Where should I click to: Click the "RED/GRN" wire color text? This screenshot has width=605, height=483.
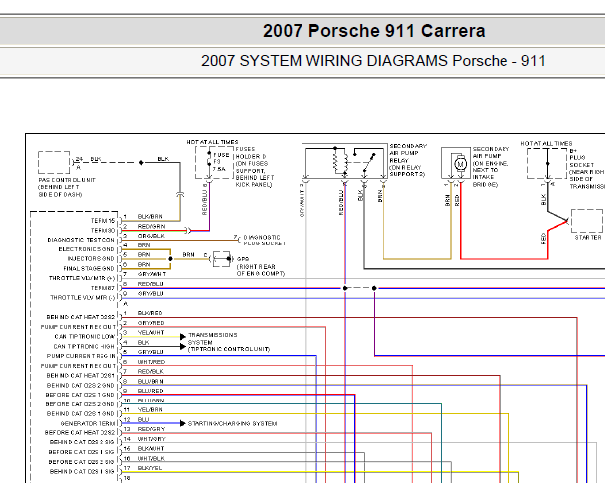tap(151, 226)
